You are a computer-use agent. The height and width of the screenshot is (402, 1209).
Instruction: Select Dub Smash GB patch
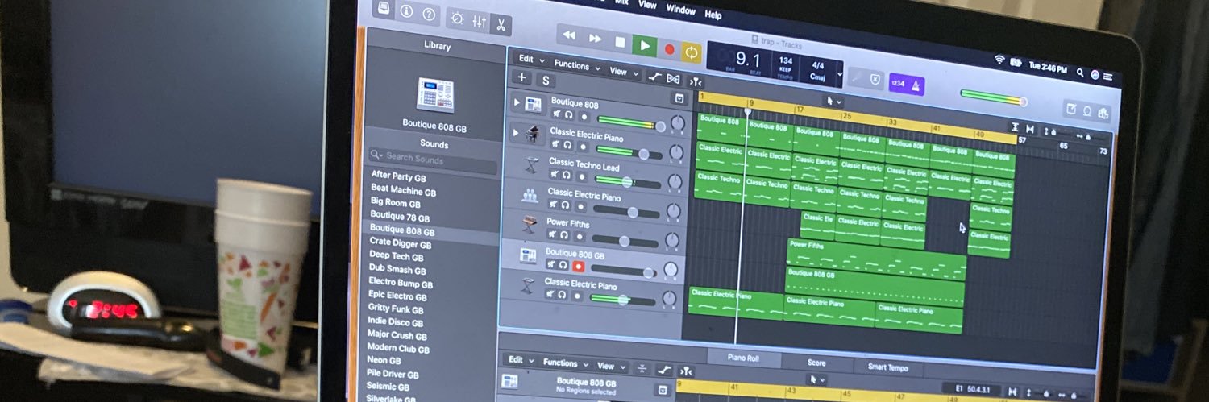click(x=397, y=269)
